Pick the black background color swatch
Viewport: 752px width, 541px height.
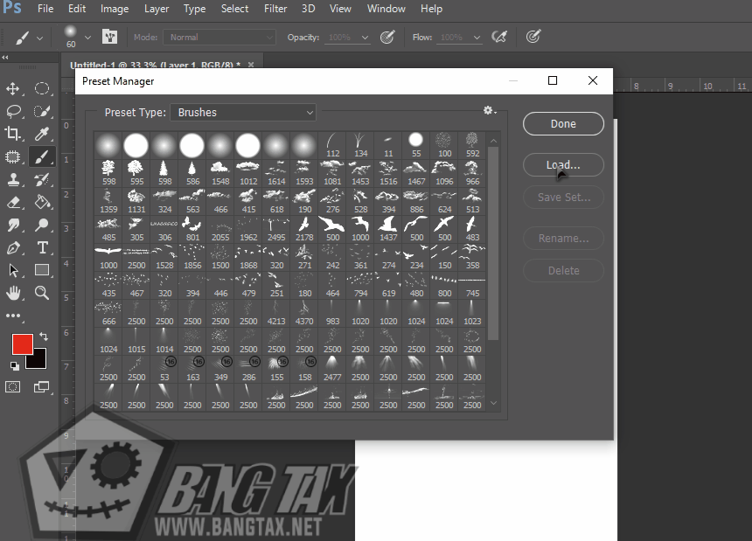[38, 360]
